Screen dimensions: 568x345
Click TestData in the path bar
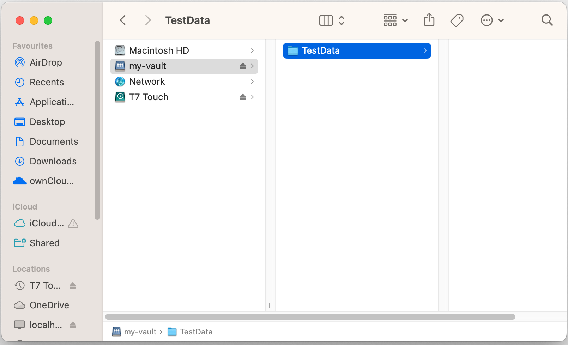196,332
